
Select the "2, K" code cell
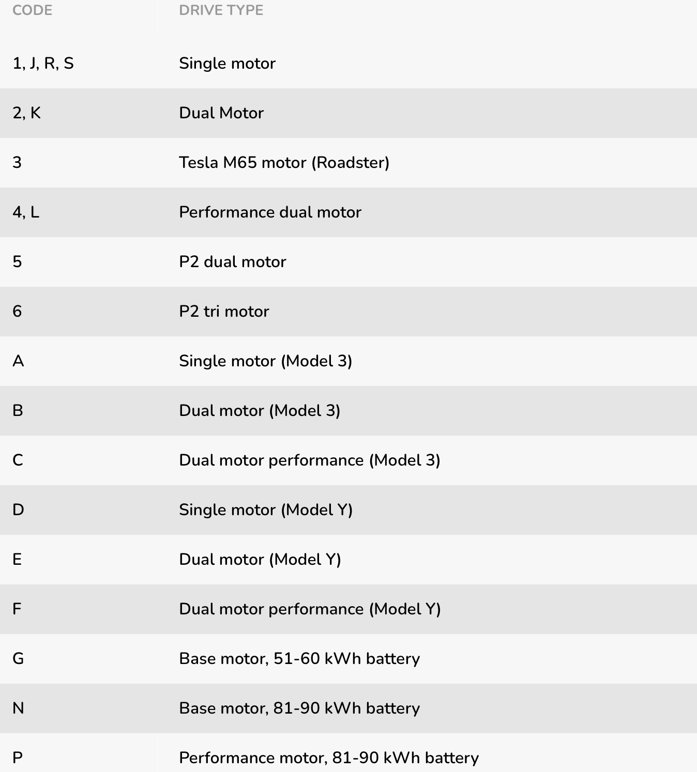coord(26,113)
